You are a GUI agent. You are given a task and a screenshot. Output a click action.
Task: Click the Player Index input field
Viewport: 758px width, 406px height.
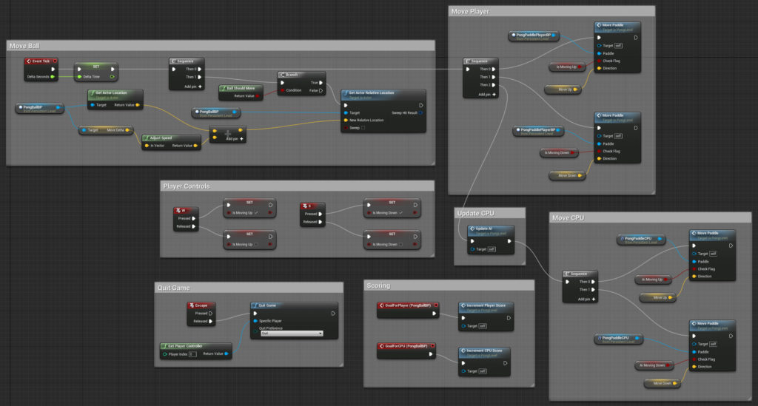(x=192, y=354)
